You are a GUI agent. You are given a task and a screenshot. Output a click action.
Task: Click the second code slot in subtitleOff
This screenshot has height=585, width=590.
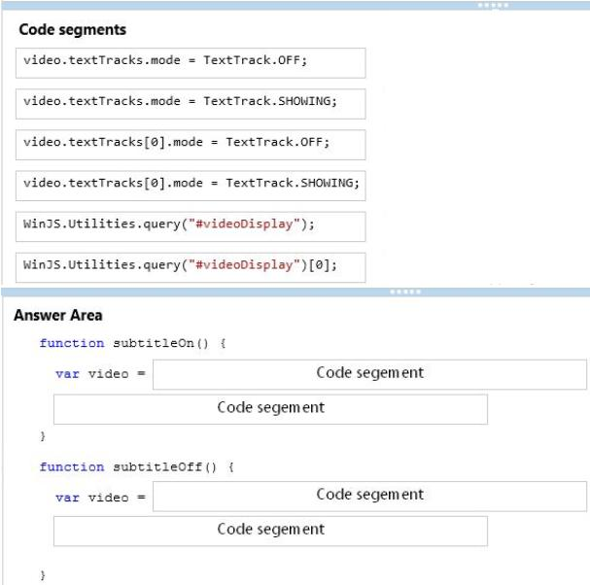pyautogui.click(x=270, y=531)
